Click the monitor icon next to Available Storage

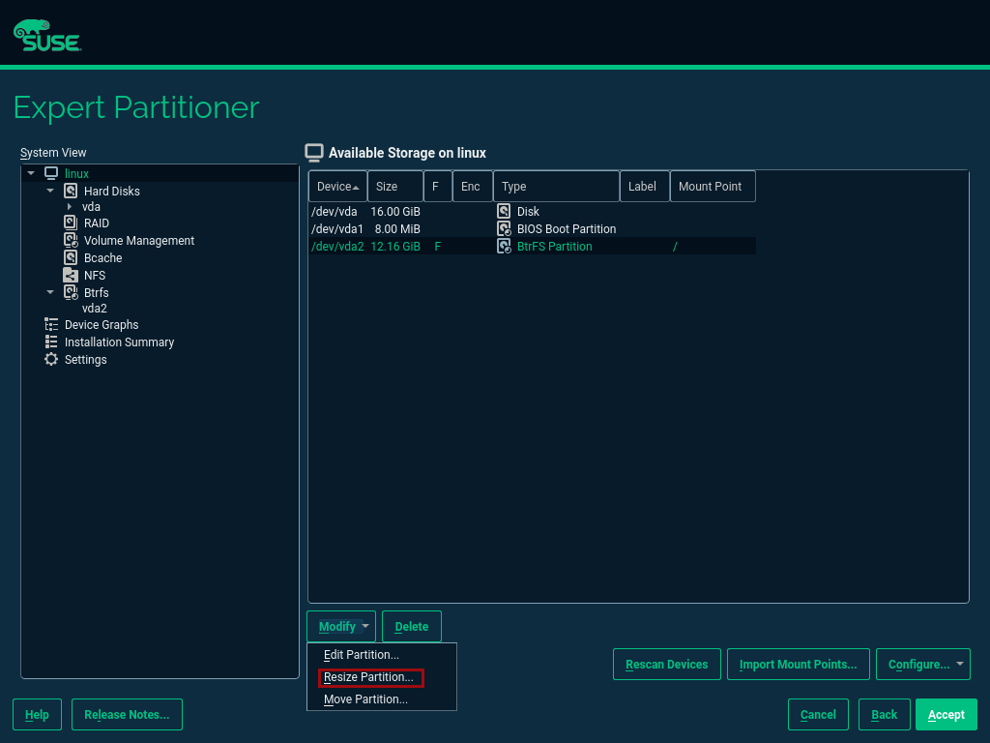point(313,152)
